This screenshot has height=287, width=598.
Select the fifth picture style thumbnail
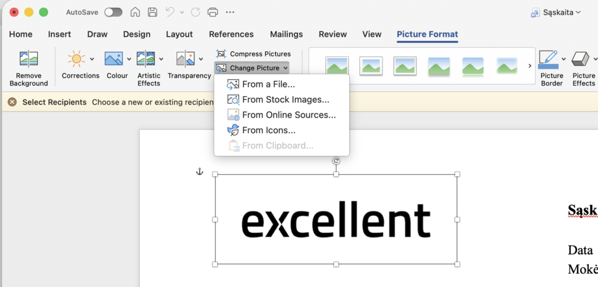click(x=473, y=66)
